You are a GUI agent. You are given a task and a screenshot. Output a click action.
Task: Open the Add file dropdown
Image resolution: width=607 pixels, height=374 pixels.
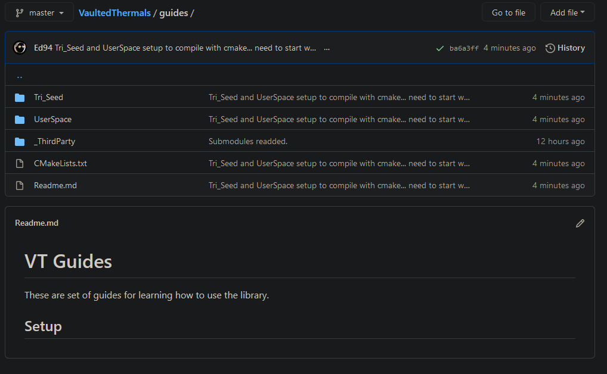[567, 12]
